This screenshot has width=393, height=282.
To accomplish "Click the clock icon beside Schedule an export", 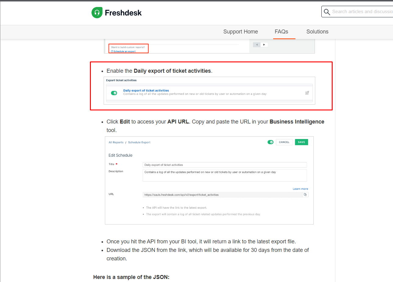I will [112, 51].
